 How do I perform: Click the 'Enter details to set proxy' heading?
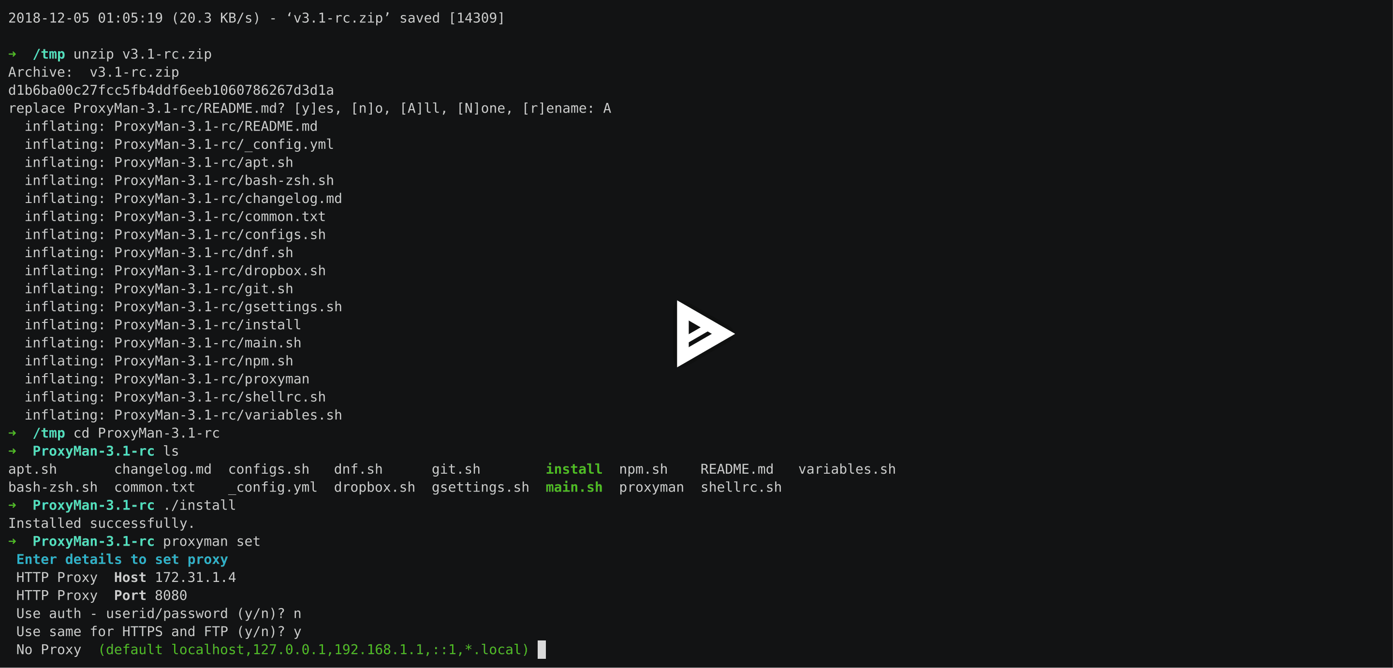121,559
